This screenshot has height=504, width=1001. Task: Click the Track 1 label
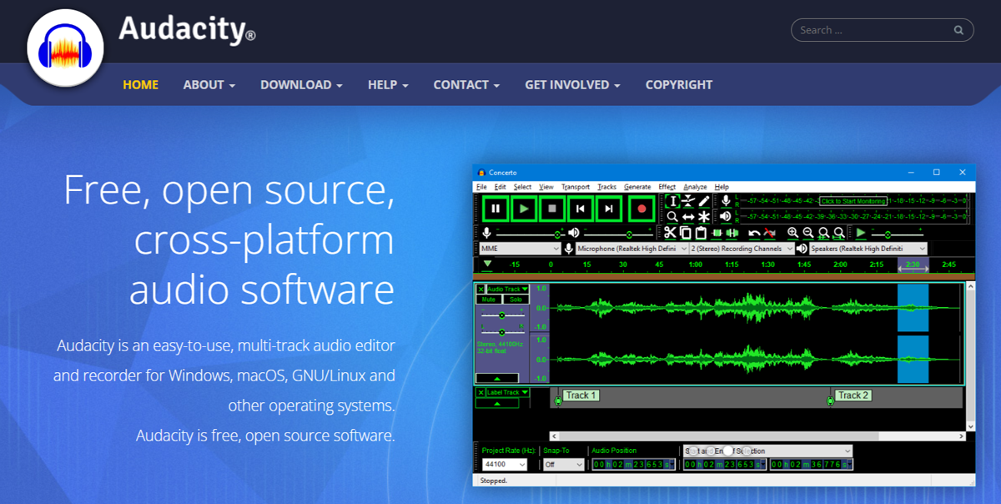click(581, 396)
